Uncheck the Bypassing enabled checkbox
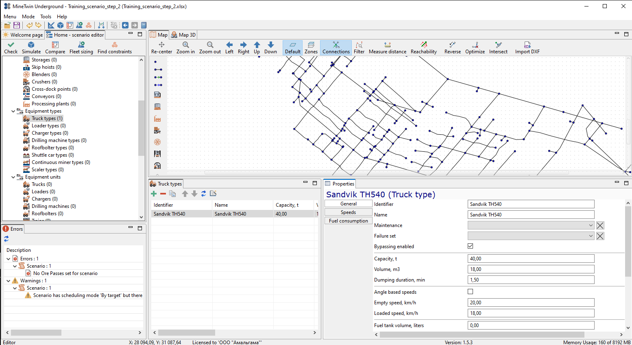 pos(471,246)
